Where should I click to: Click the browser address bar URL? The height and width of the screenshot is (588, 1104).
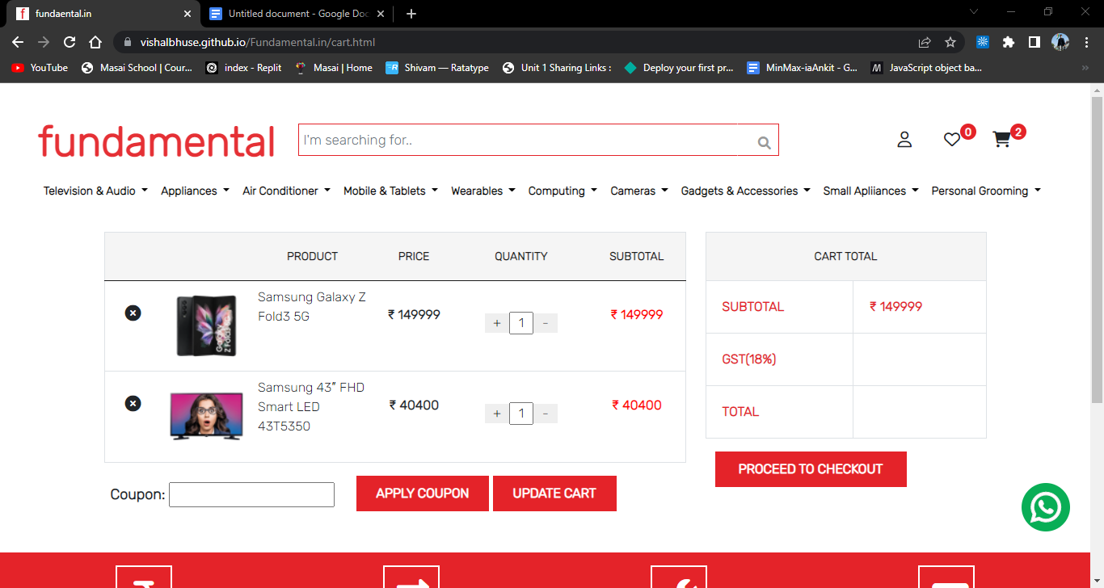click(x=258, y=42)
